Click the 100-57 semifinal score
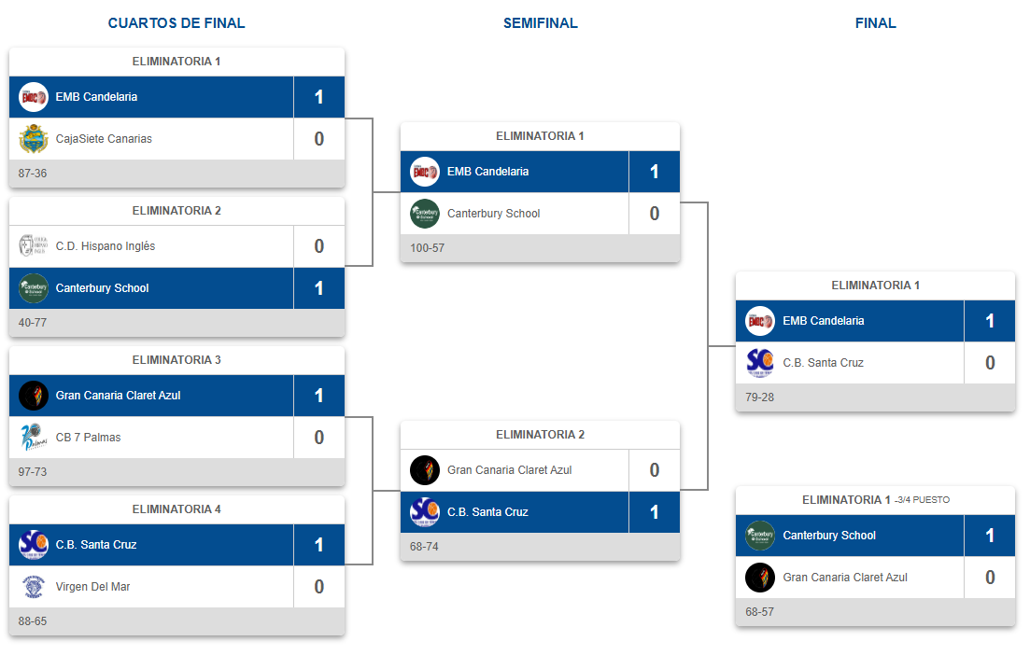 427,248
